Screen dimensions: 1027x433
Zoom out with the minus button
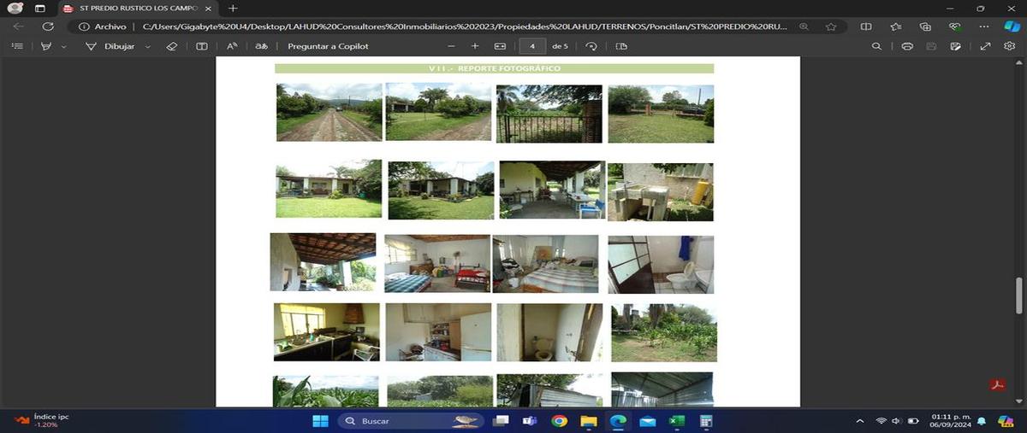(x=452, y=46)
